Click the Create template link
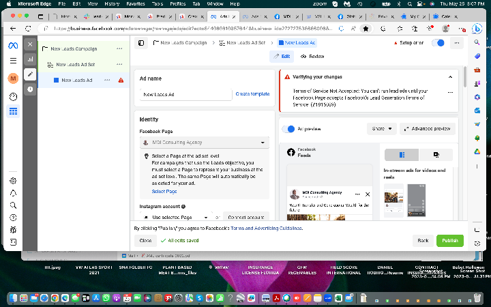This screenshot has height=307, width=491. coord(252,94)
